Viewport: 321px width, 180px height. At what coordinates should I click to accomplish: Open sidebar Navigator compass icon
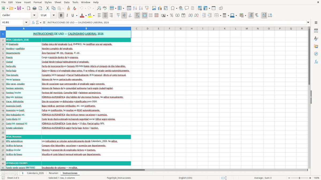(x=316, y=54)
